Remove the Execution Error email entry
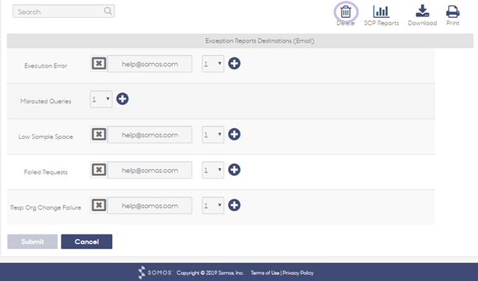Viewport: 478px width, 281px height. pos(99,64)
